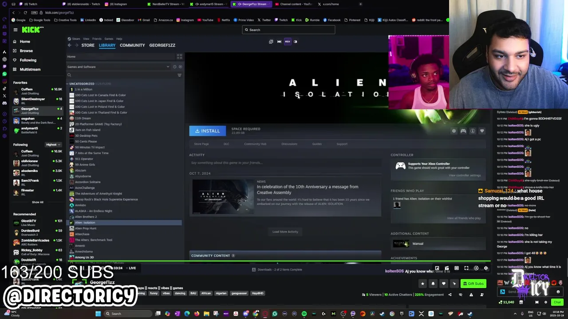Select the Steam LIBRARY tab
Screen dimensions: 568x319
coord(107,45)
